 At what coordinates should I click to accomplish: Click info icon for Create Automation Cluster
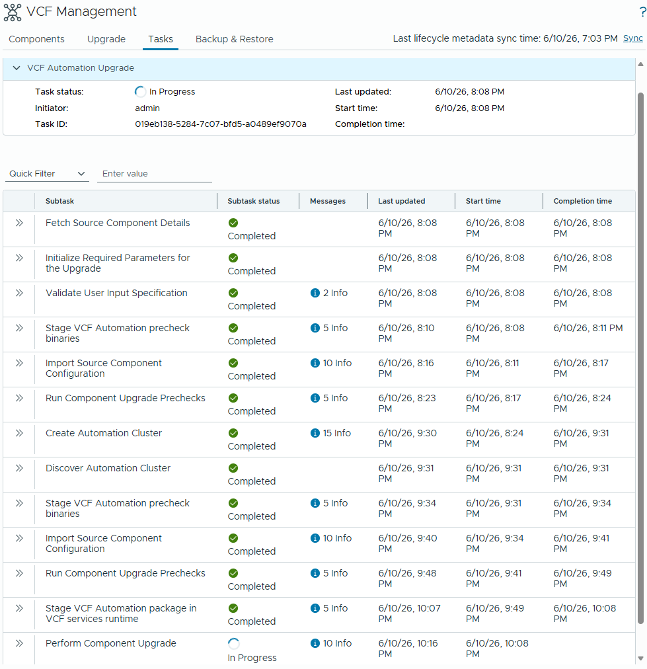coord(315,433)
